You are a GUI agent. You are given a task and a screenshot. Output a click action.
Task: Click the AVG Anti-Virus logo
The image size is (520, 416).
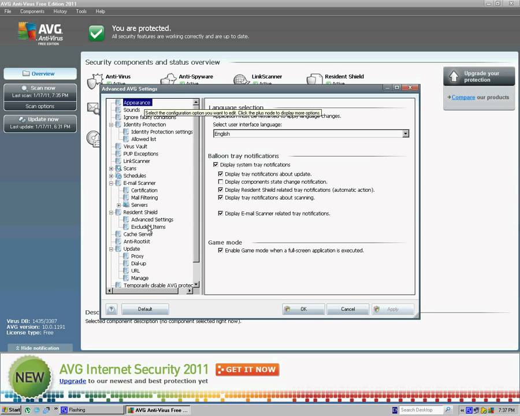click(40, 33)
